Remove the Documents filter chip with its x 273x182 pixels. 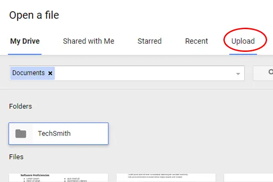click(50, 73)
